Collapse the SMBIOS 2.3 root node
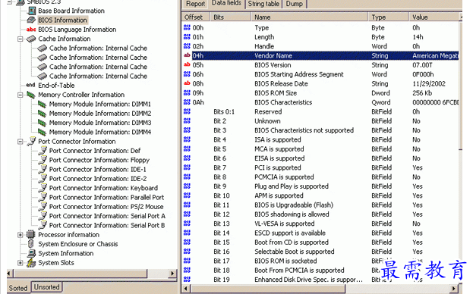 [9, 2]
